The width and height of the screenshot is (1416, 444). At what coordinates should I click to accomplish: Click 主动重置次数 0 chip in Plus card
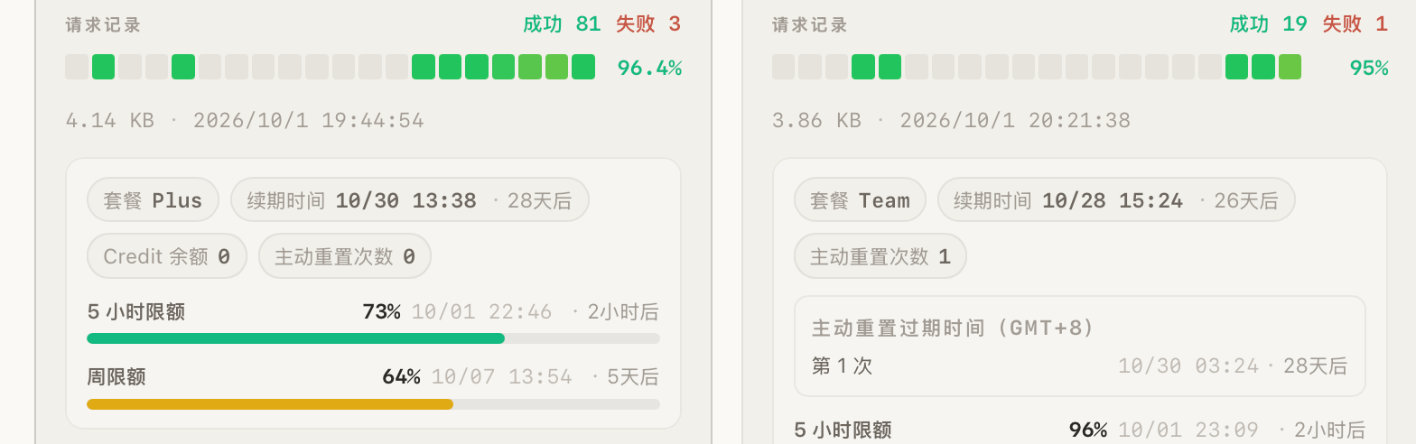pyautogui.click(x=345, y=256)
